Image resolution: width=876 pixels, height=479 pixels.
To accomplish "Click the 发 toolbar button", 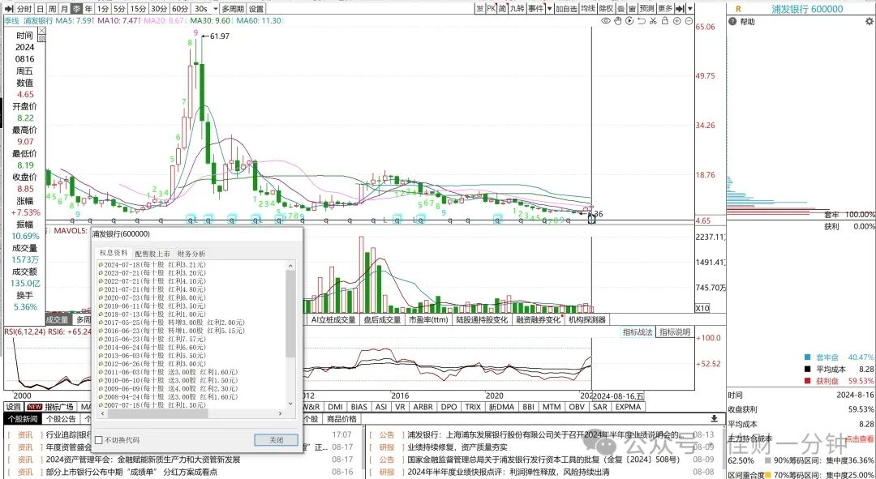I will (480, 9).
